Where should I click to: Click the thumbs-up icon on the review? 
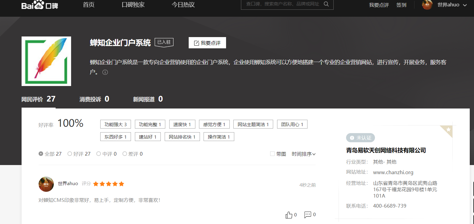click(289, 215)
